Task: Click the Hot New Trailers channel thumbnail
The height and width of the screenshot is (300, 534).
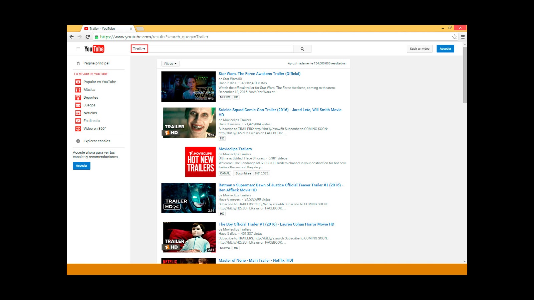Action: [x=201, y=162]
